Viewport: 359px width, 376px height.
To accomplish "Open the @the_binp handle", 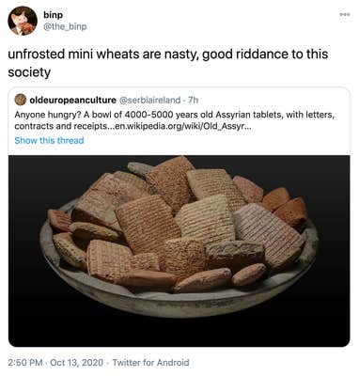I will [x=65, y=27].
